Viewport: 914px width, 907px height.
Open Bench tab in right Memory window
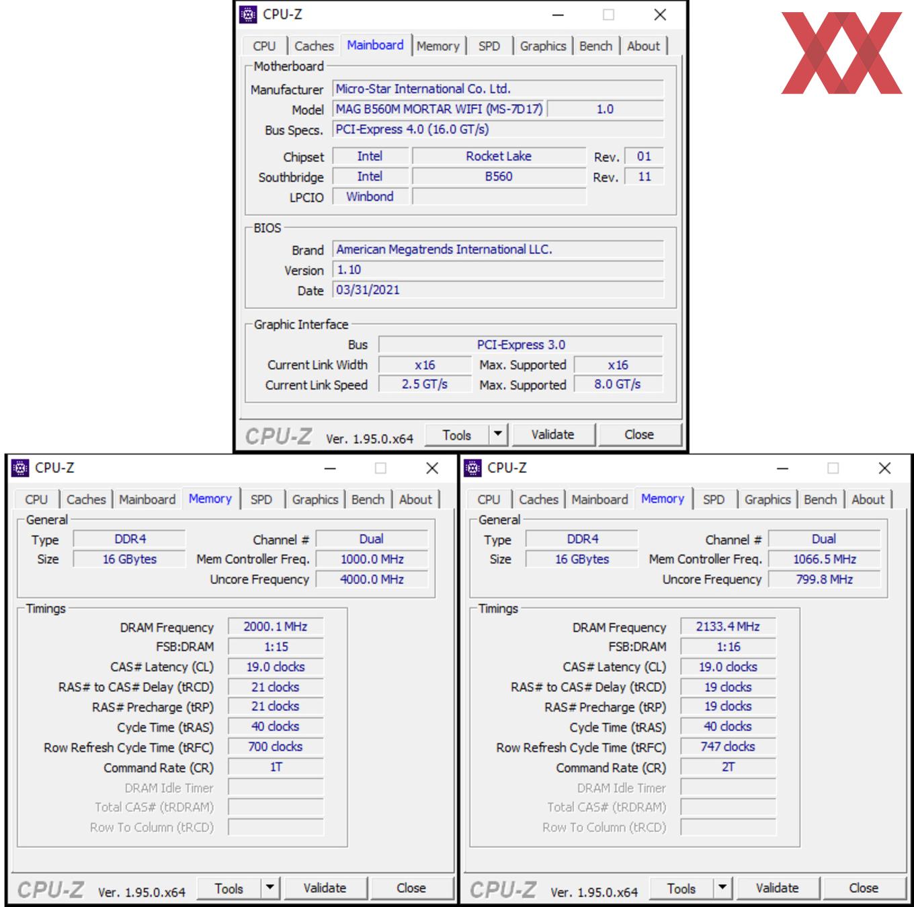[821, 499]
